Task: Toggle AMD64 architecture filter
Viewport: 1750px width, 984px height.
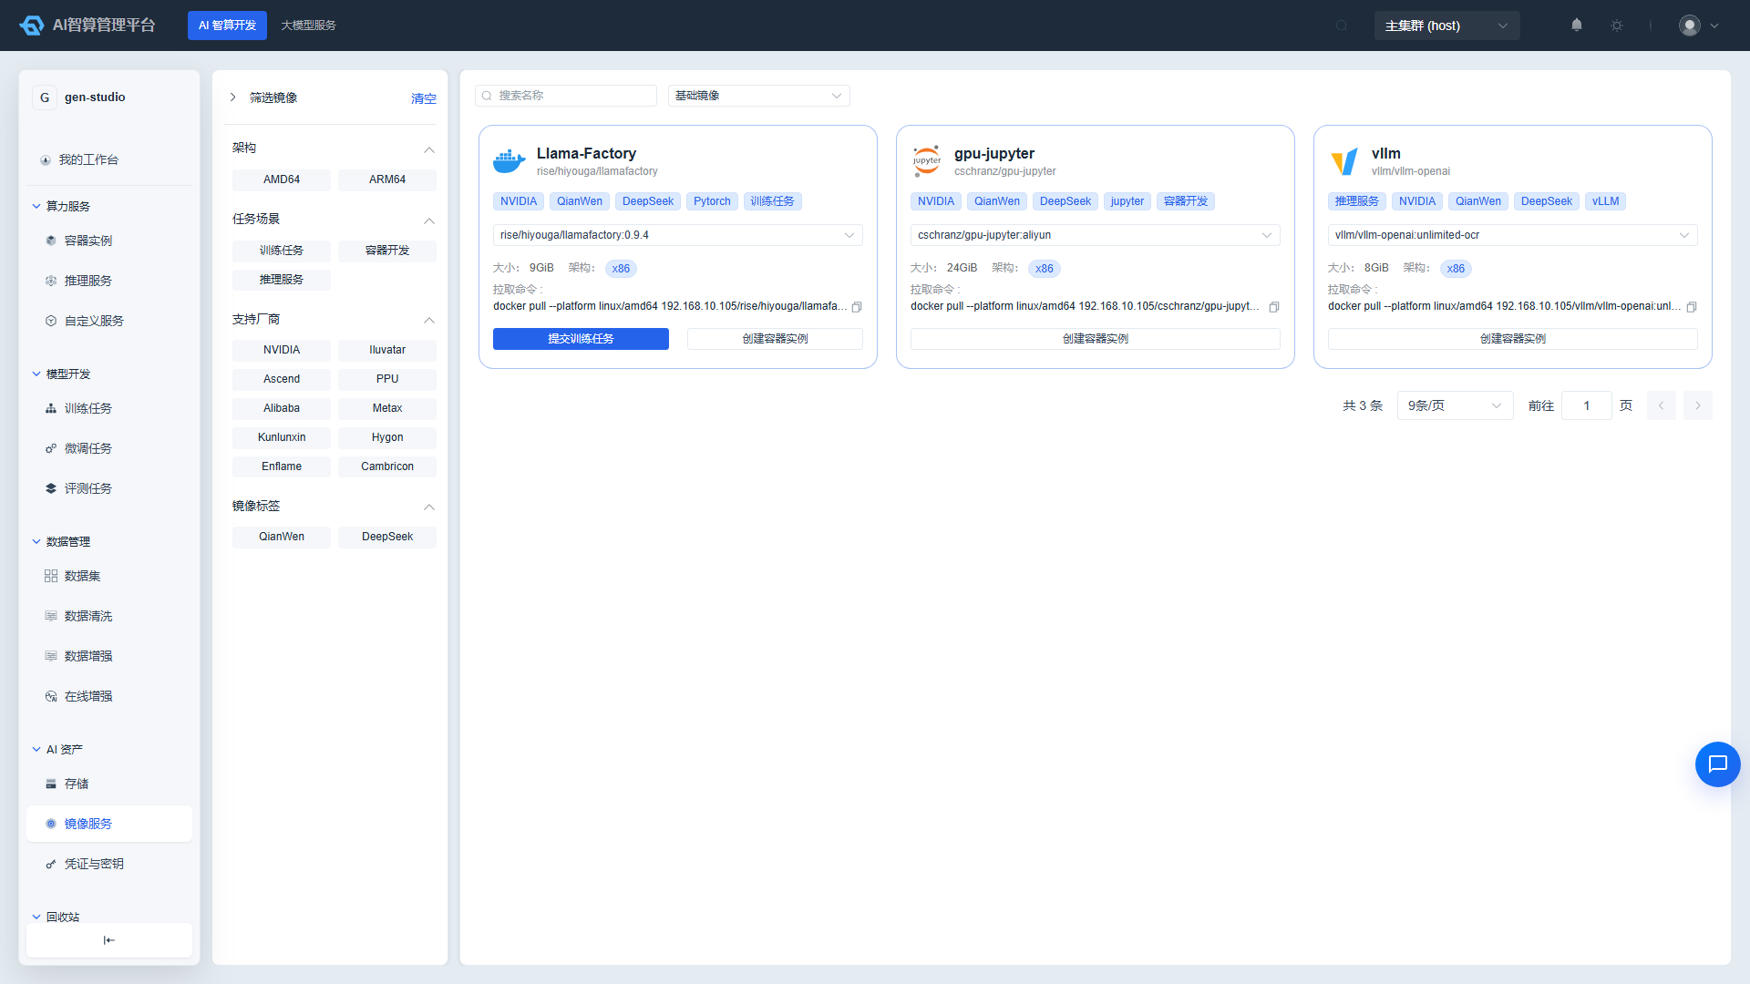Action: point(282,179)
